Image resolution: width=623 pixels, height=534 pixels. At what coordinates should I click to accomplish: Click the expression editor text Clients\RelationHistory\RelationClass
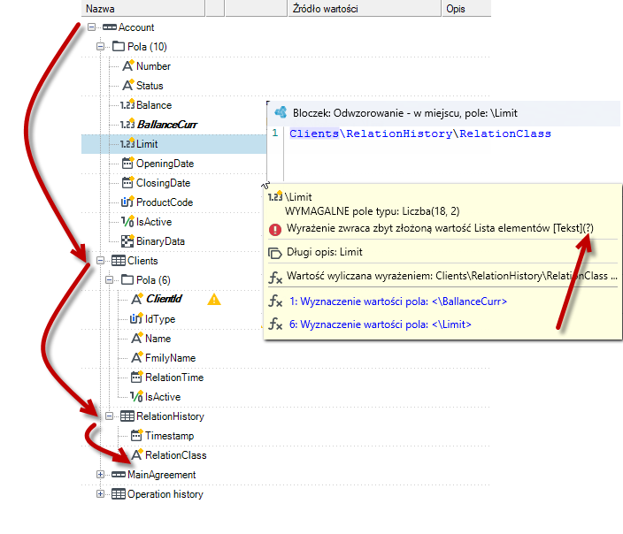[420, 133]
